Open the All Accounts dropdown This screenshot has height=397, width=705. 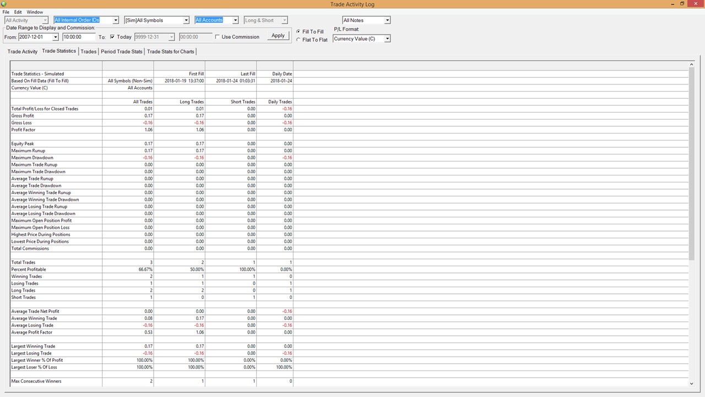[x=235, y=20]
